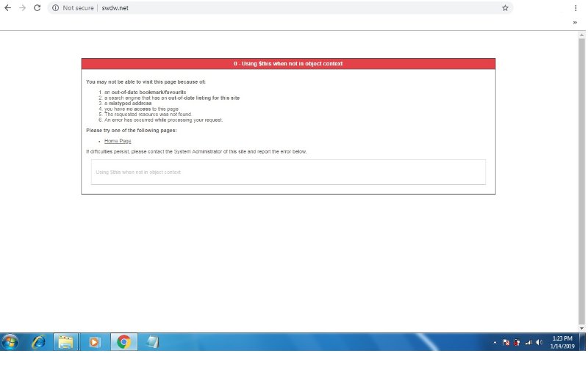Open the volume speaker tray icon
The height and width of the screenshot is (367, 588).
coord(539,343)
